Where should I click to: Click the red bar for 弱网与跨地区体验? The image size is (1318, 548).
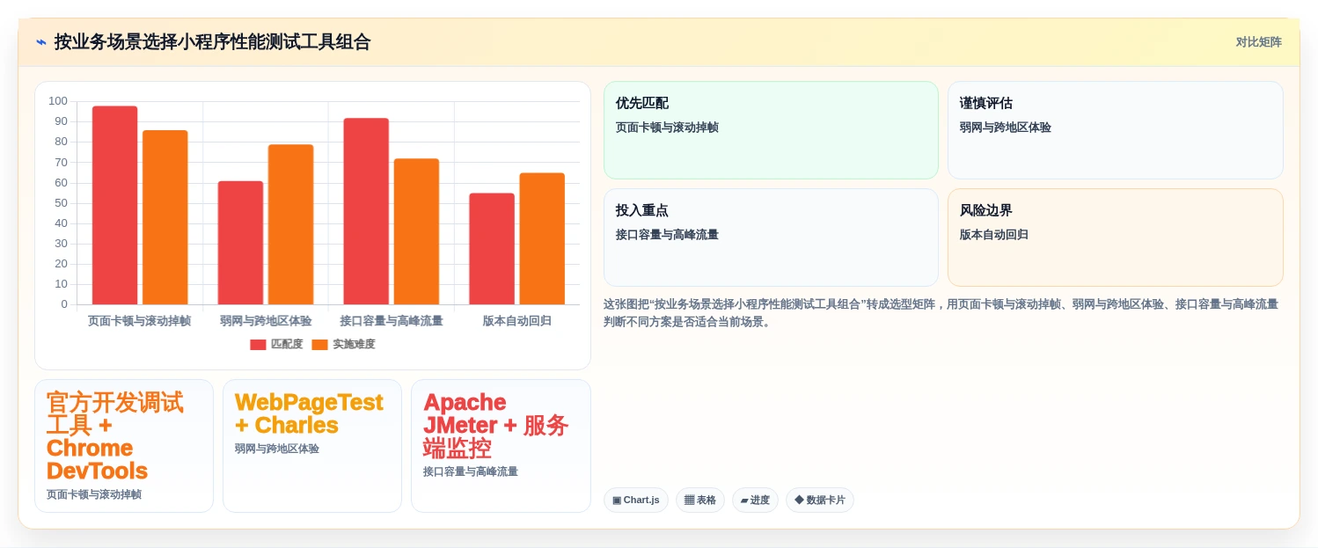[x=240, y=243]
